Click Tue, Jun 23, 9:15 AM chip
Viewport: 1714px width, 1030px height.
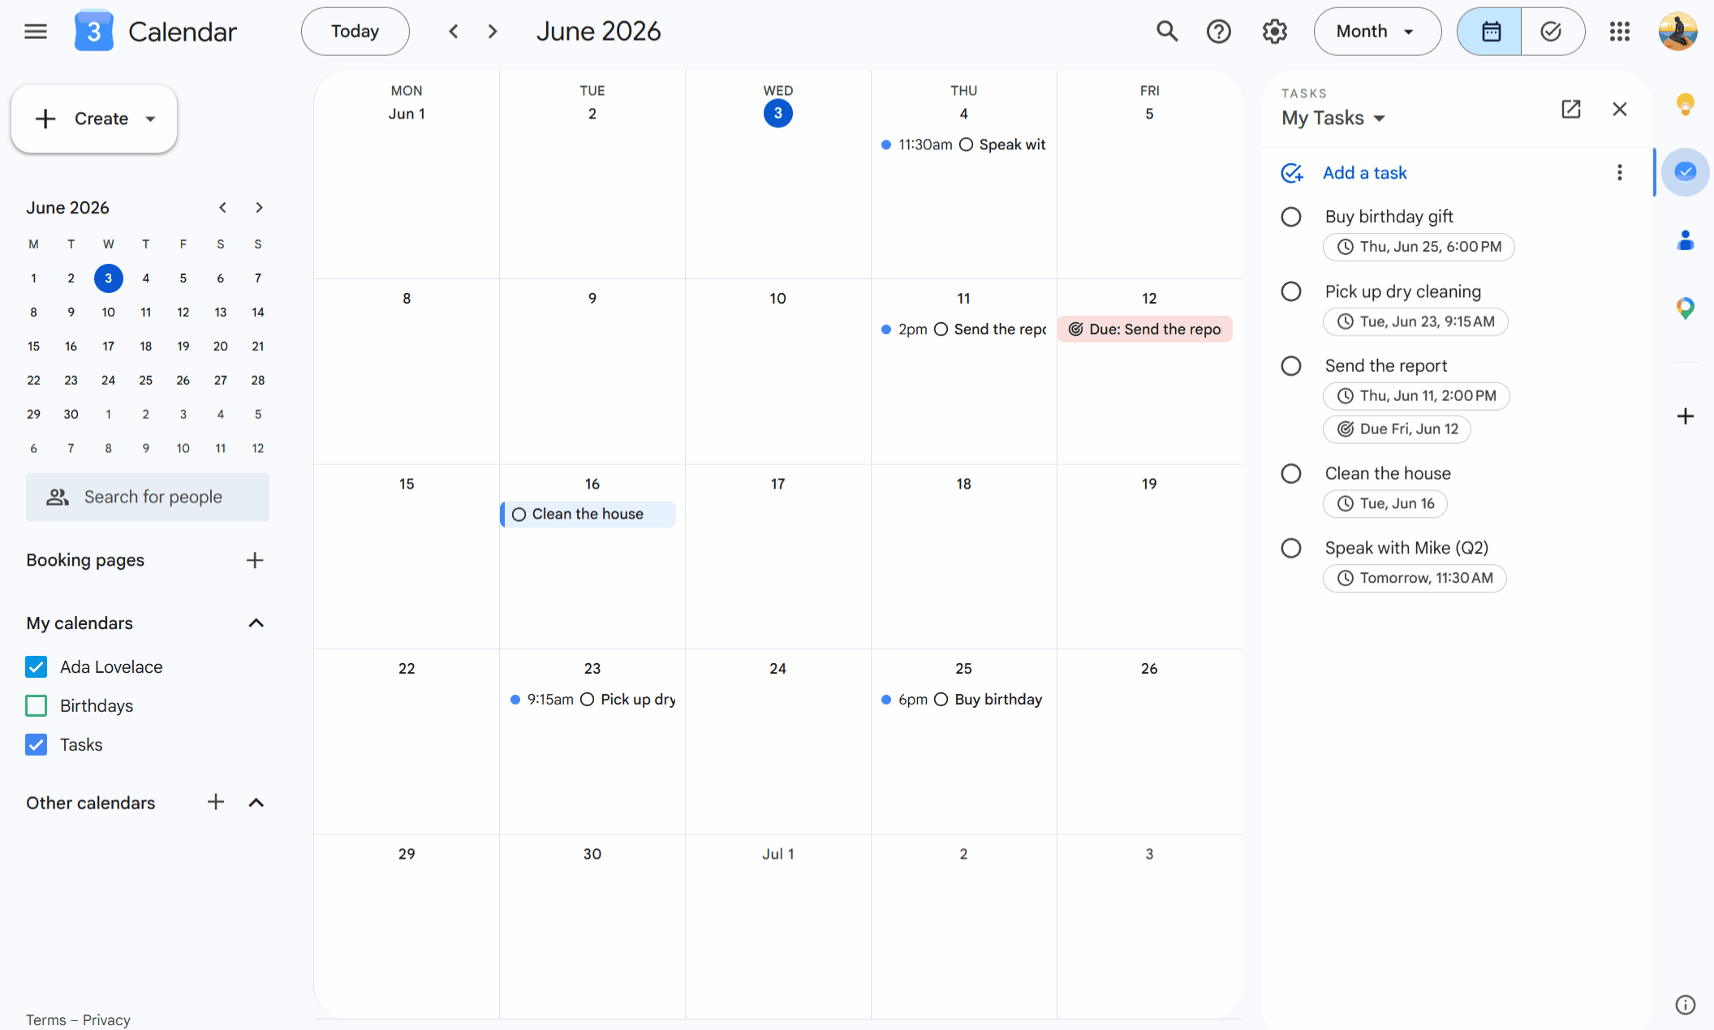[1415, 321]
